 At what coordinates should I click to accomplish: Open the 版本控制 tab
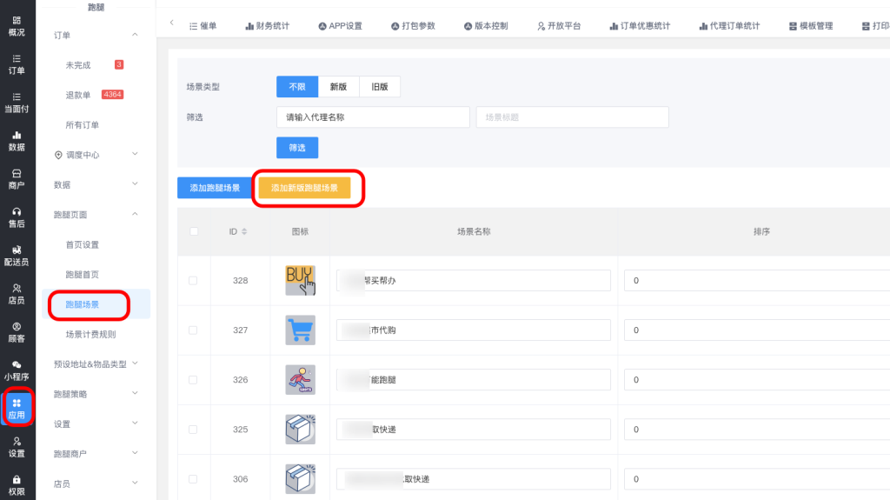pyautogui.click(x=493, y=26)
